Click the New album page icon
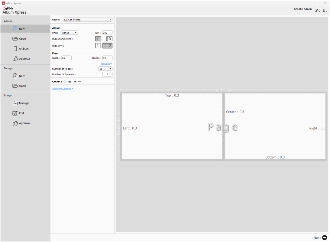This screenshot has height=242, width=330. pos(15,29)
